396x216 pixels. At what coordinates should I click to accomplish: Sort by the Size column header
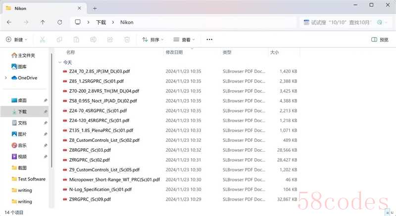[x=274, y=52]
